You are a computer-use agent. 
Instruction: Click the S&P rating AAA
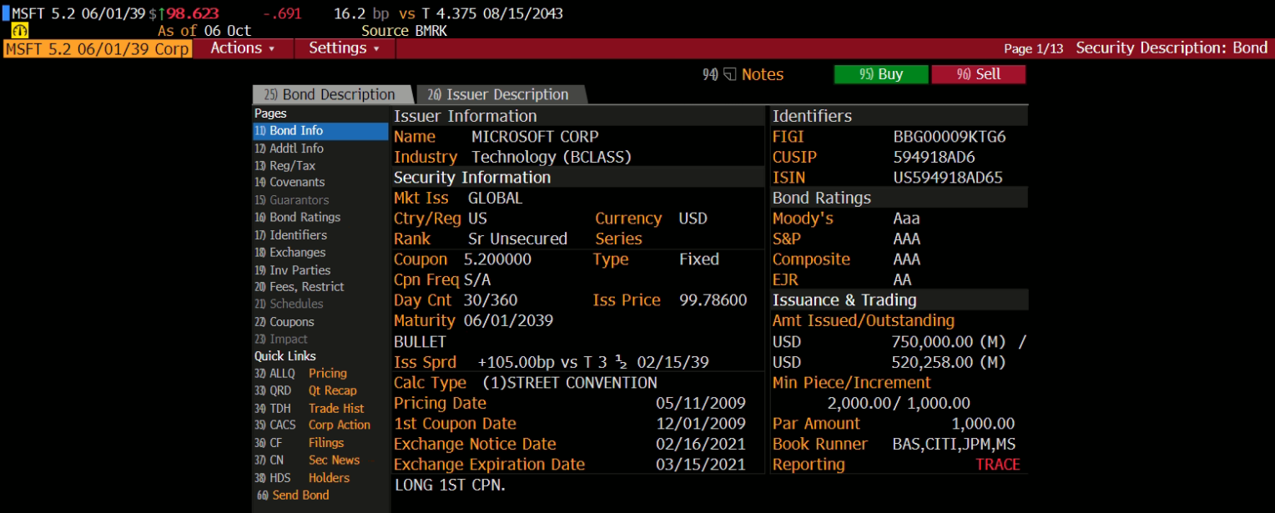[907, 239]
